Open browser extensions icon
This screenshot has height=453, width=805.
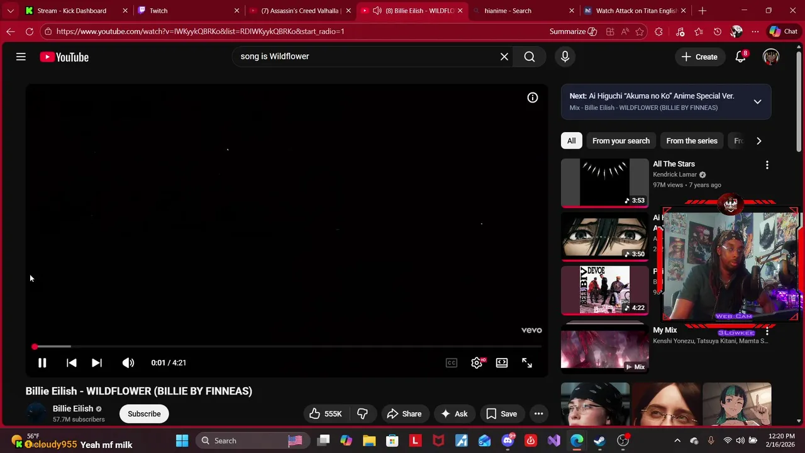pos(658,31)
